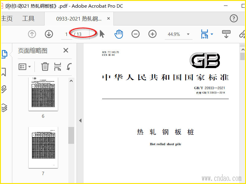Zoom out with the minus button

136,34
